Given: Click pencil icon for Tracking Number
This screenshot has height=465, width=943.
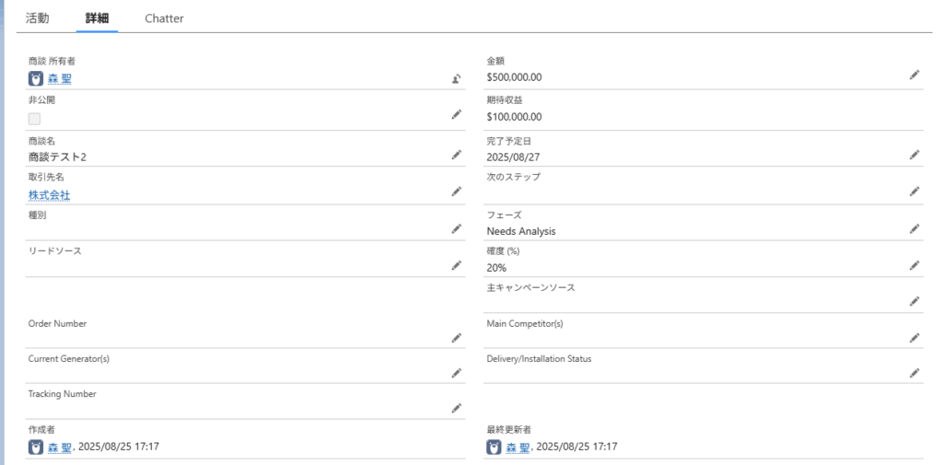Looking at the screenshot, I should (x=457, y=408).
